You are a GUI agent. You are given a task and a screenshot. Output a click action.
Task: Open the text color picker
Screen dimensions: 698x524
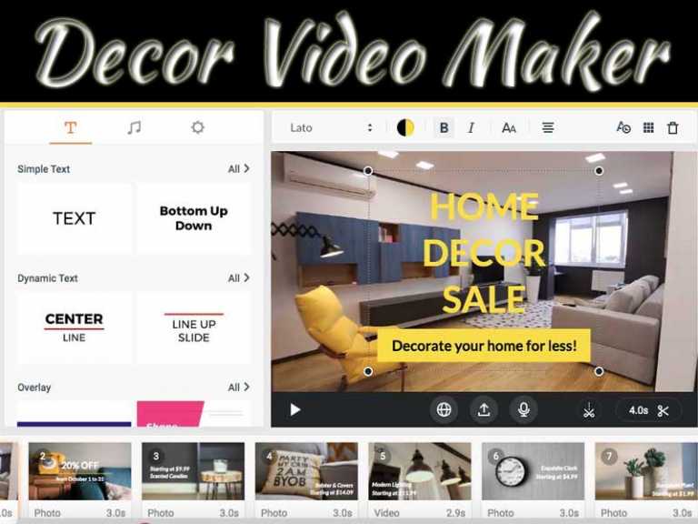coord(405,128)
